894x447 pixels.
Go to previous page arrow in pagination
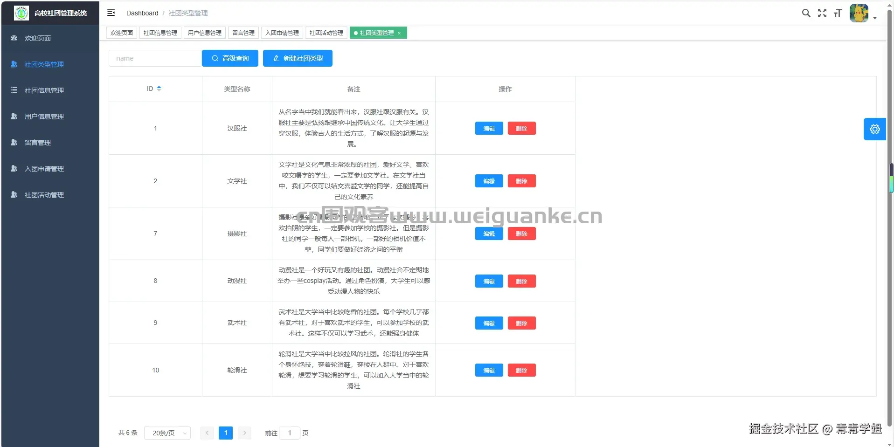pyautogui.click(x=207, y=433)
